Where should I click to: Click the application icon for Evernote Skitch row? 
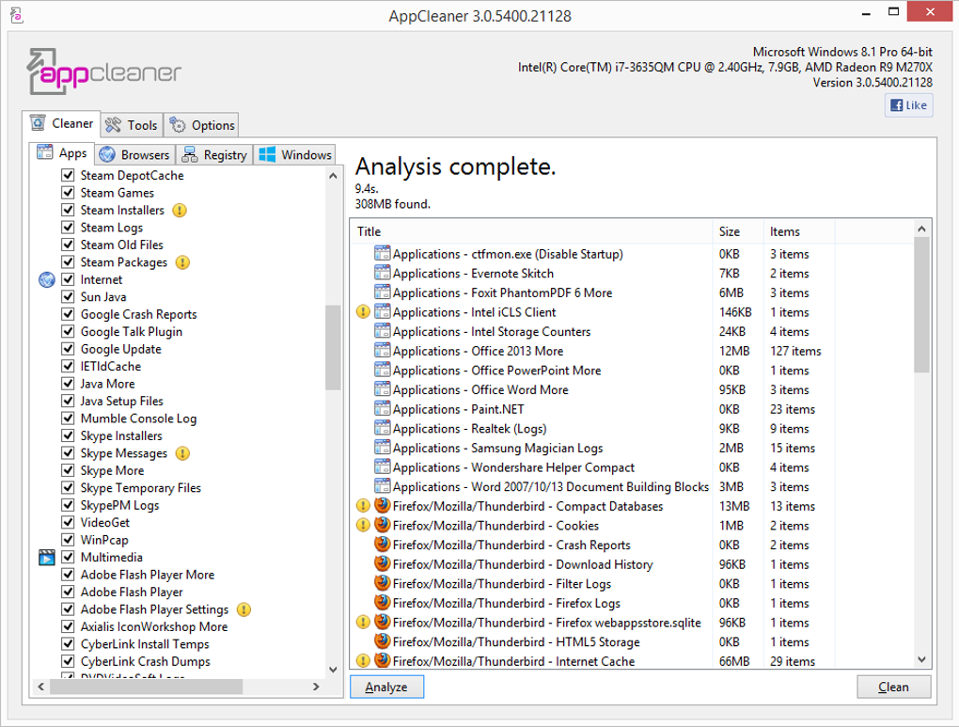coord(383,273)
